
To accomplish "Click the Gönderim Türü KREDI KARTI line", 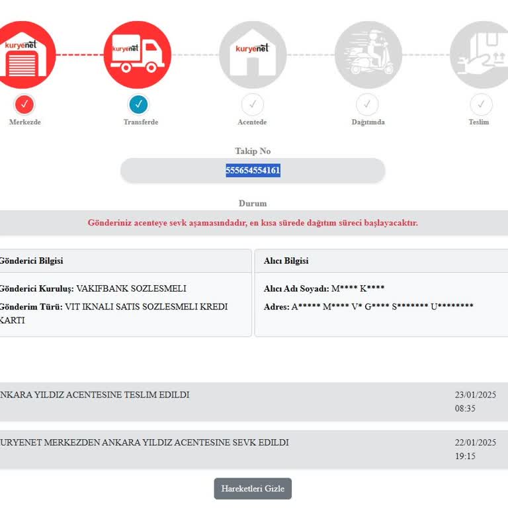I will (x=113, y=314).
